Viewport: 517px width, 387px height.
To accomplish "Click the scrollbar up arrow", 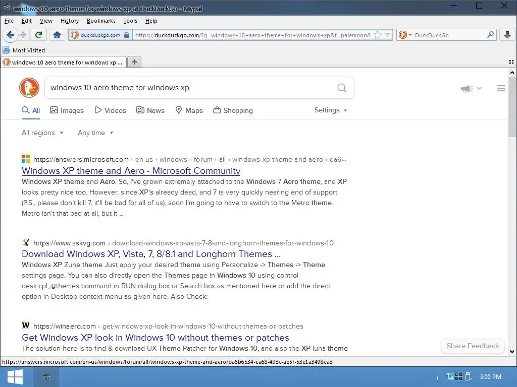I will pos(512,73).
